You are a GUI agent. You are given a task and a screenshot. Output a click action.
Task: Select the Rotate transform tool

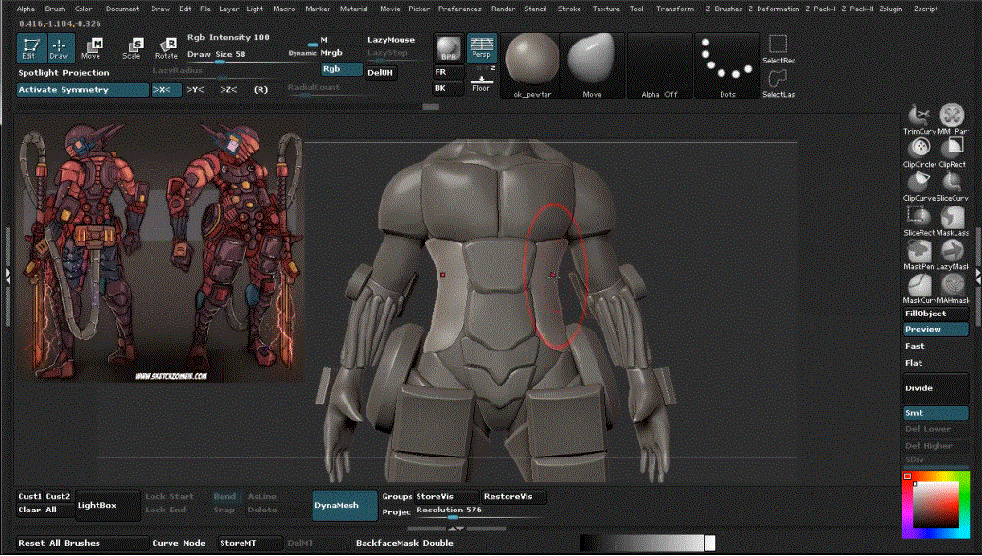coord(167,47)
